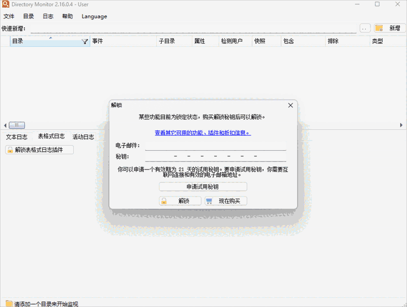Click the folder icon on the 新增 button

coord(379,29)
